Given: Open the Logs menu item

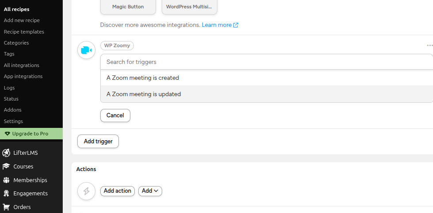Looking at the screenshot, I should (x=9, y=88).
